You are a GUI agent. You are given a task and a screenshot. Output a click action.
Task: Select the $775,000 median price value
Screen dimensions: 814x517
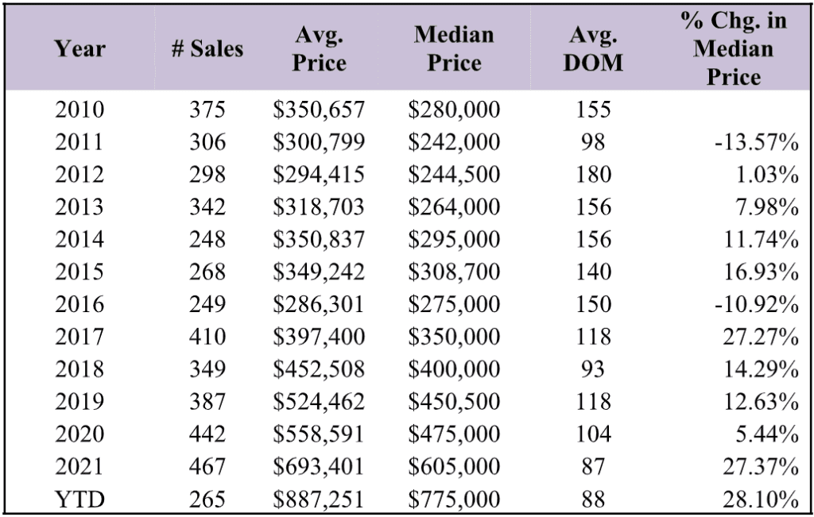[x=454, y=500]
